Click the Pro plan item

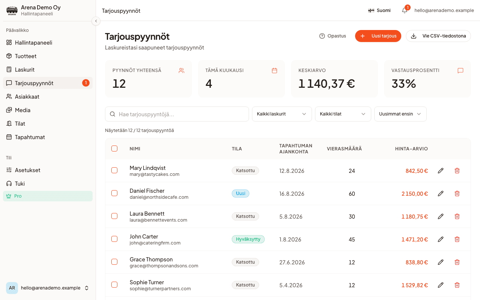[48, 196]
